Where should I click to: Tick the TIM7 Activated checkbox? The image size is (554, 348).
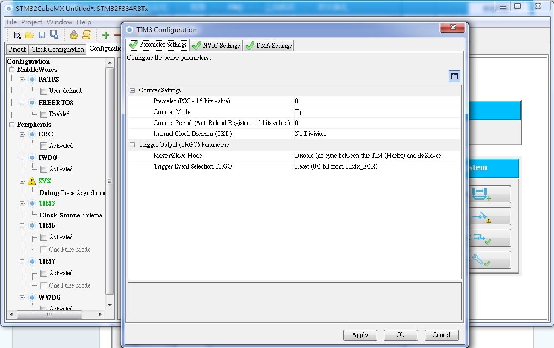point(44,273)
